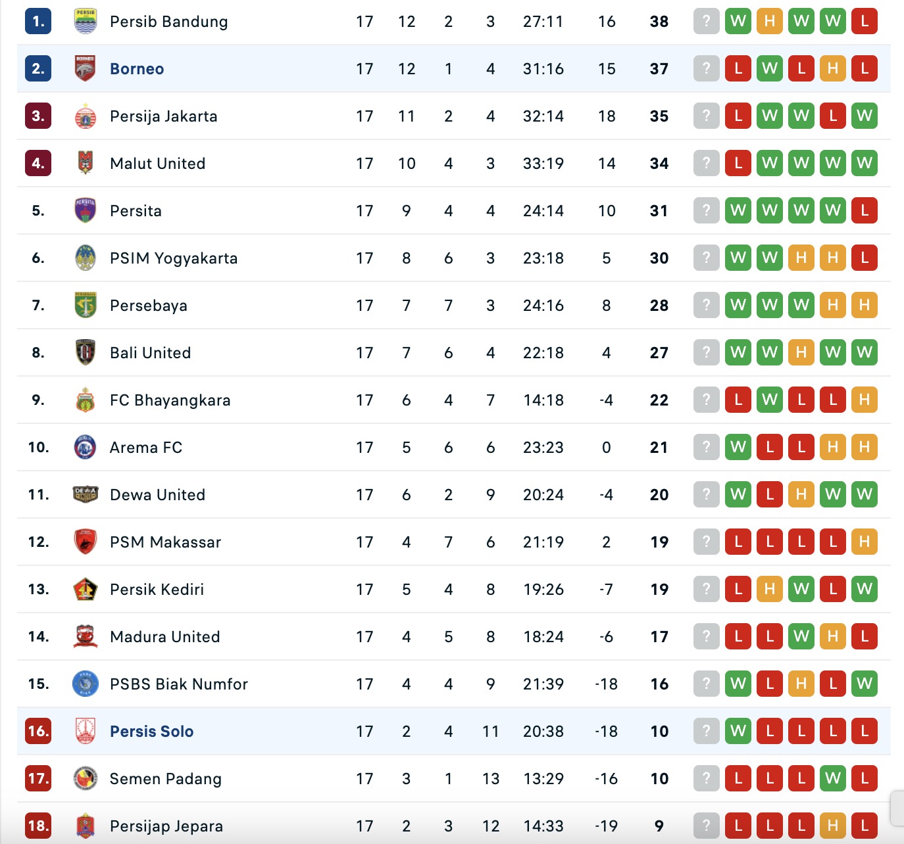This screenshot has height=844, width=904.
Task: Click the Semen Padang club logo
Action: [x=84, y=778]
